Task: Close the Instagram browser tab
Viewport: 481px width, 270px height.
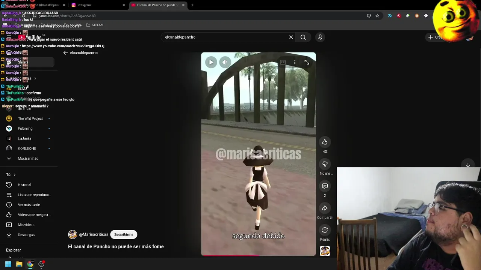Action: (x=124, y=5)
